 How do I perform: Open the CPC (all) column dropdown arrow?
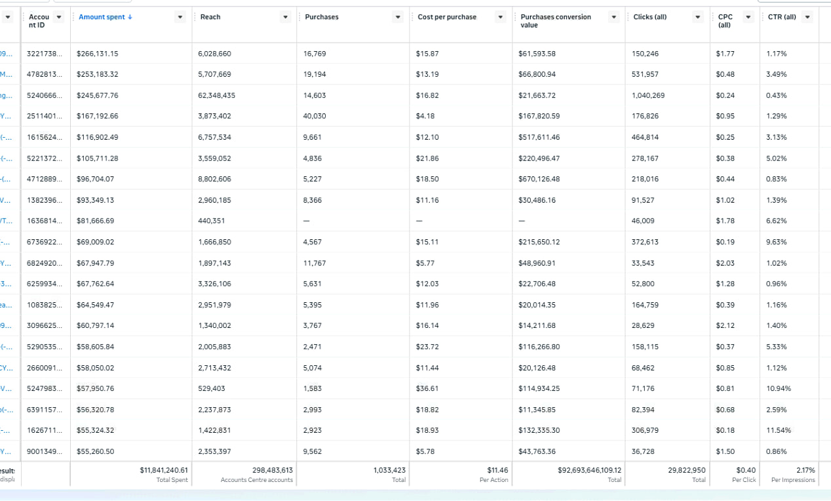pos(748,17)
